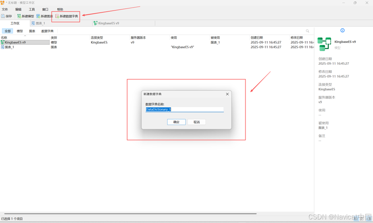
Task: Click the 已选择 1 个项目 status text
Action: (12, 219)
